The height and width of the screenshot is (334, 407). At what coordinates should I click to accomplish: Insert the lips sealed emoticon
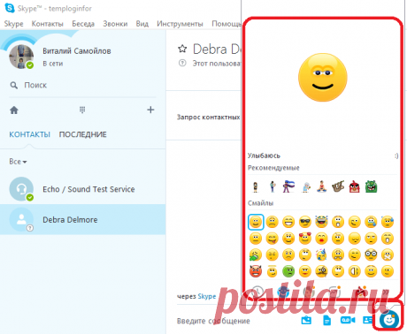(388, 254)
